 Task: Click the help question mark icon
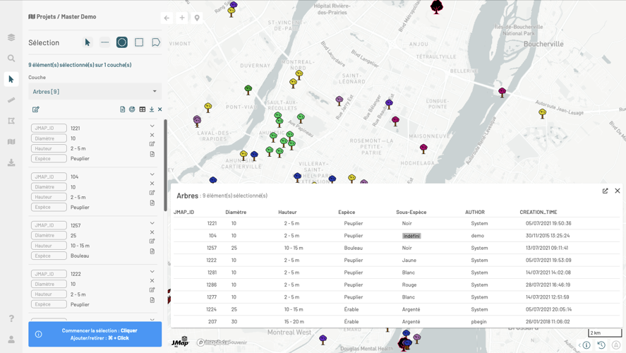pos(11,318)
